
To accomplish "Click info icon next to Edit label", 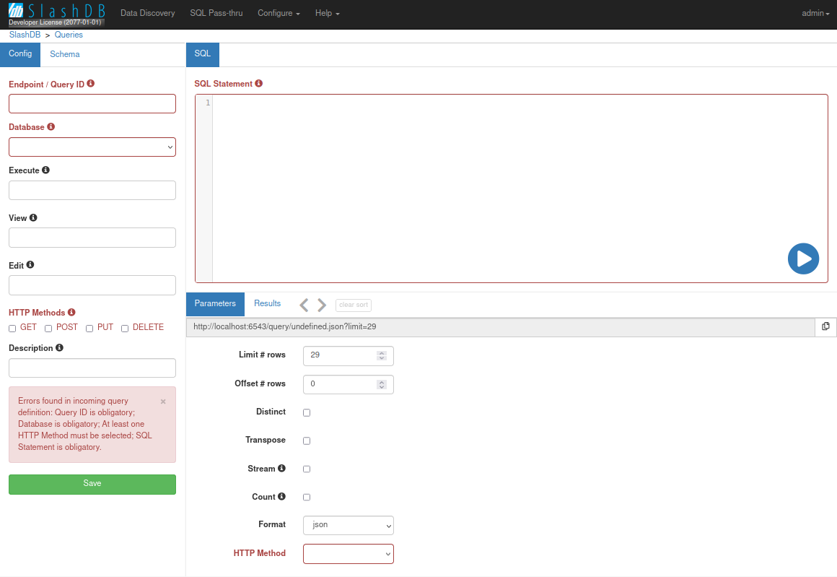I will point(30,264).
